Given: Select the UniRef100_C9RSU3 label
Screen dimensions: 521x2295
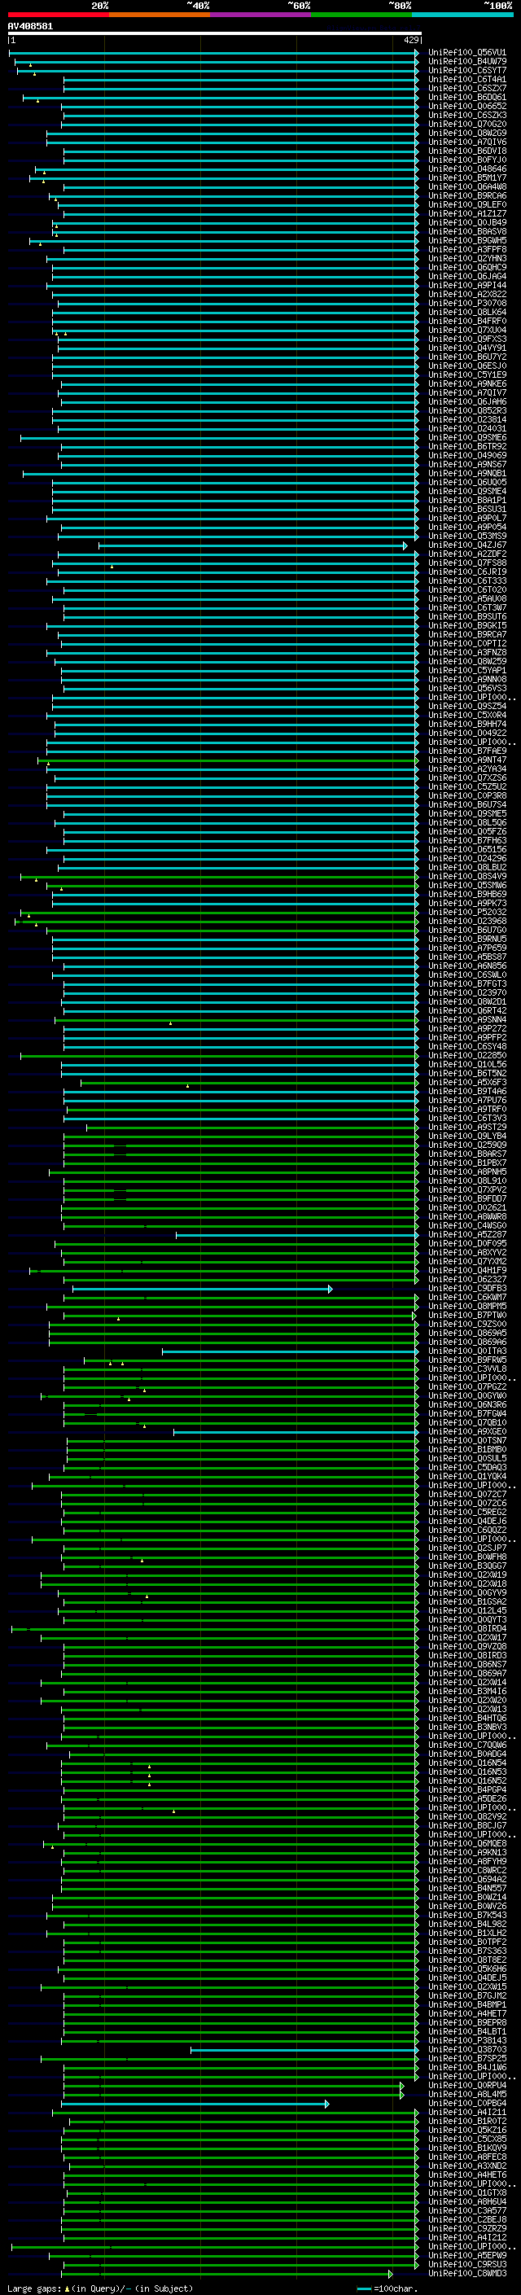Looking at the screenshot, I should click(467, 2264).
